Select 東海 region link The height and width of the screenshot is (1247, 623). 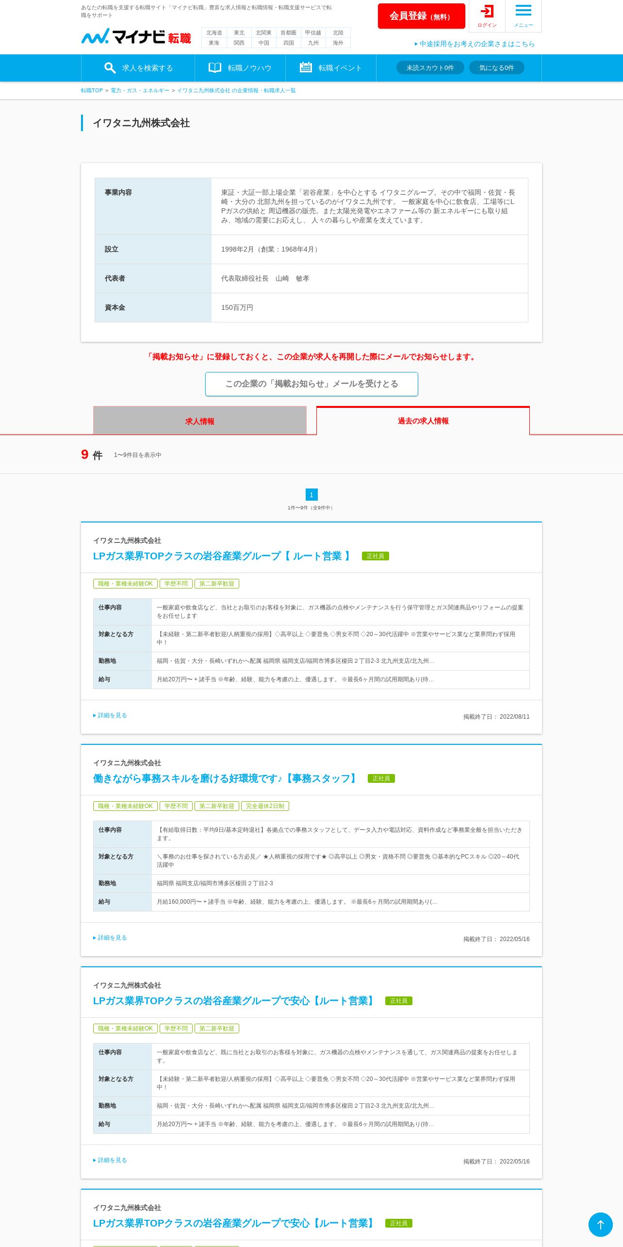point(214,43)
